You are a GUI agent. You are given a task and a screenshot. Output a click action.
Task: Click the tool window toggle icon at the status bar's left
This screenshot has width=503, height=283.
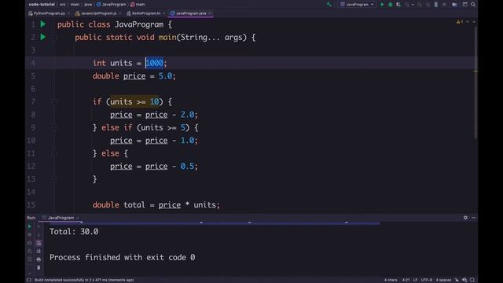pyautogui.click(x=29, y=280)
